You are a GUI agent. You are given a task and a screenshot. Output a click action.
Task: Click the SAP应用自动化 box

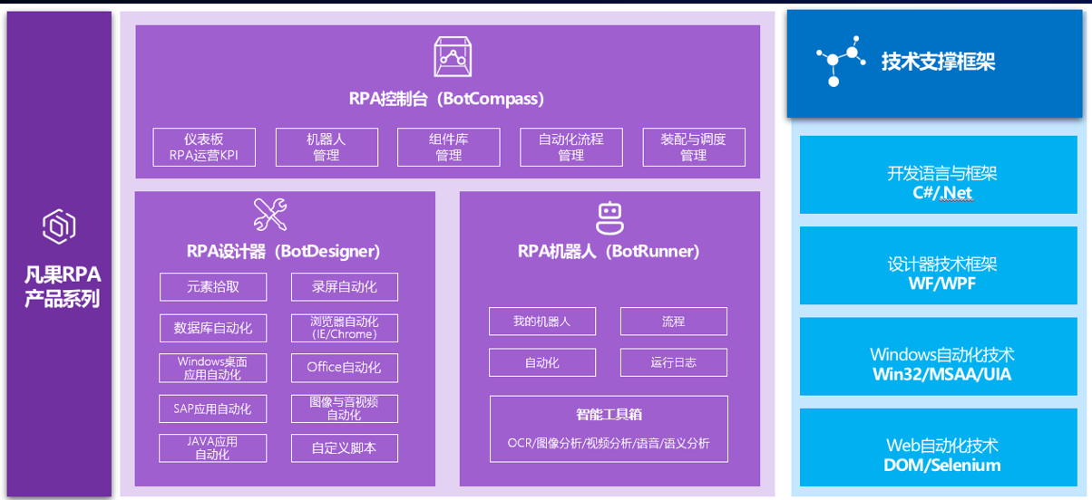[213, 409]
